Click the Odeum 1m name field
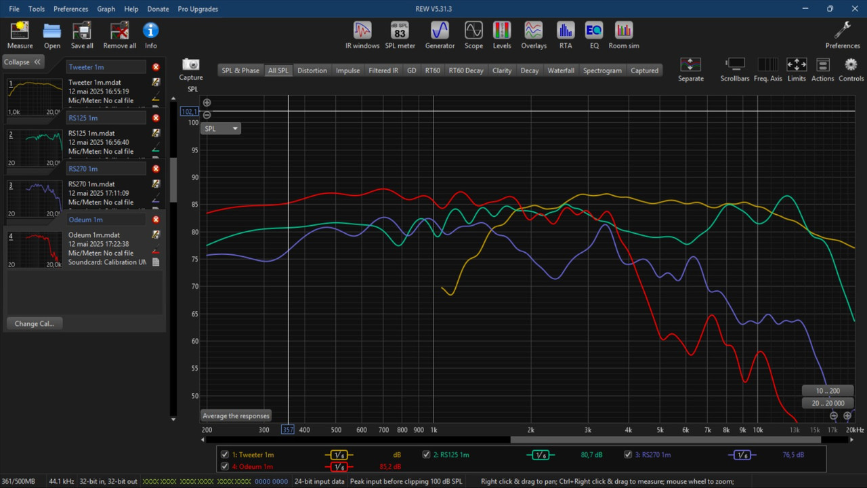 (x=106, y=220)
